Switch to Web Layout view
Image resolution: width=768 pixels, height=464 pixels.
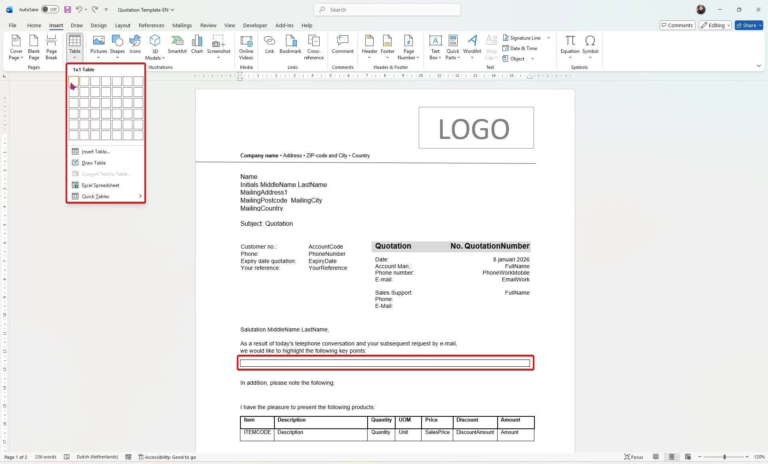(x=688, y=457)
